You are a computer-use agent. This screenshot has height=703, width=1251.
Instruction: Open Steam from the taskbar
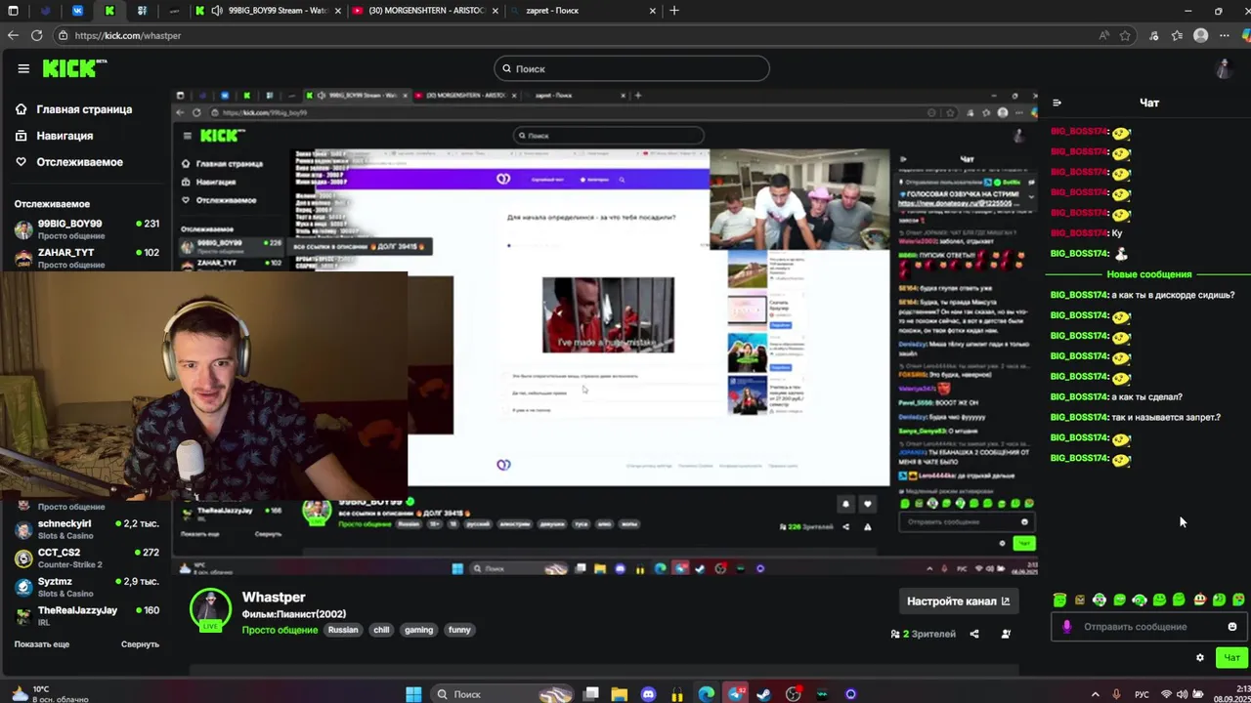coord(763,694)
